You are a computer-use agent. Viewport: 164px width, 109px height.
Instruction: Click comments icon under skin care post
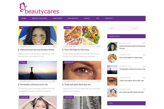(98, 81)
